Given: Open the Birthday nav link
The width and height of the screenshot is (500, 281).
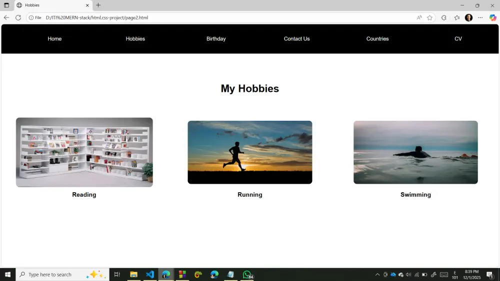Looking at the screenshot, I should pos(216,39).
